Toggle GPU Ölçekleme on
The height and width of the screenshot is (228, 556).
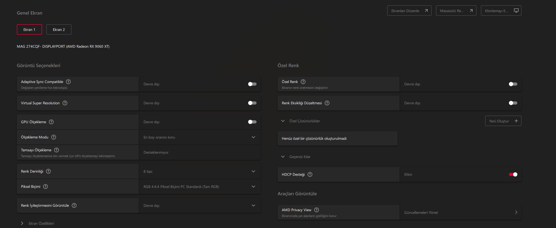tap(252, 122)
